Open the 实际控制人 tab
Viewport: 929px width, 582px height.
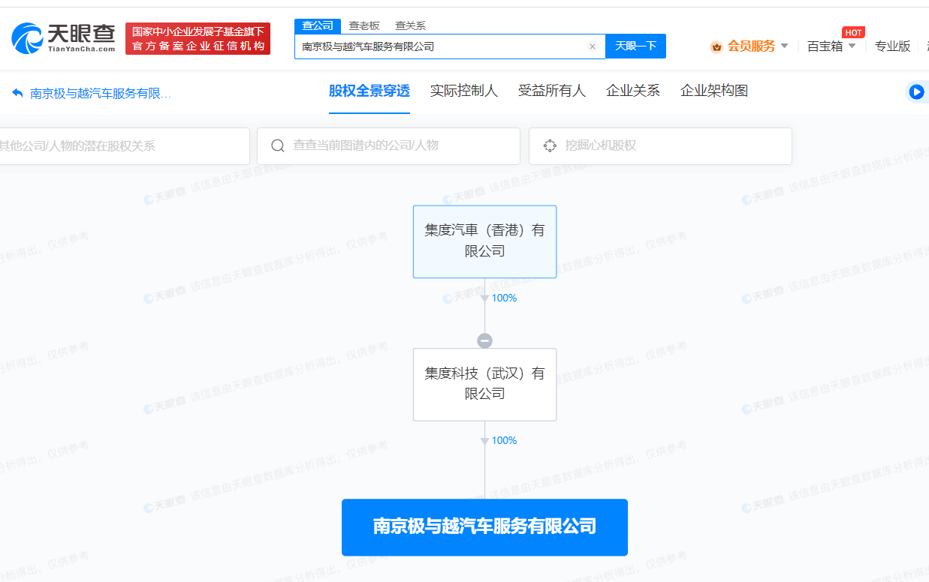[463, 91]
